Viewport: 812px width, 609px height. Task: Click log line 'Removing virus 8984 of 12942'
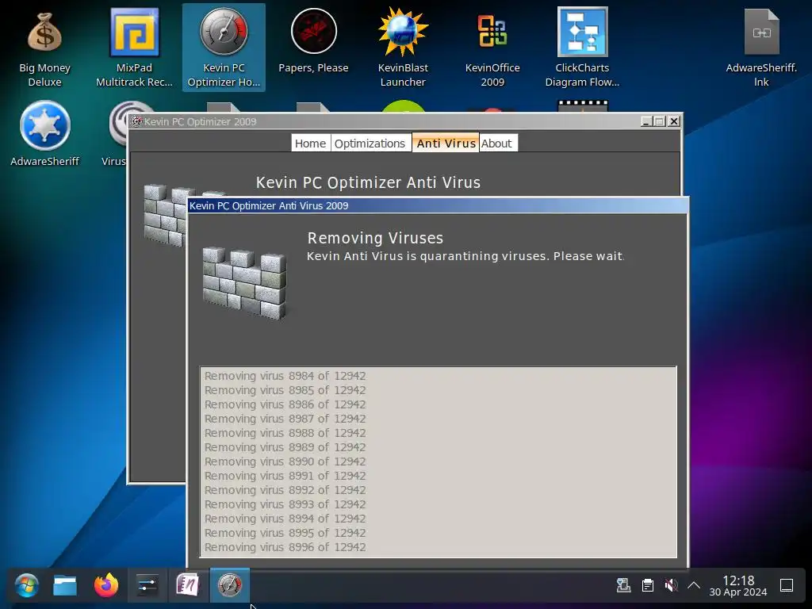click(285, 376)
